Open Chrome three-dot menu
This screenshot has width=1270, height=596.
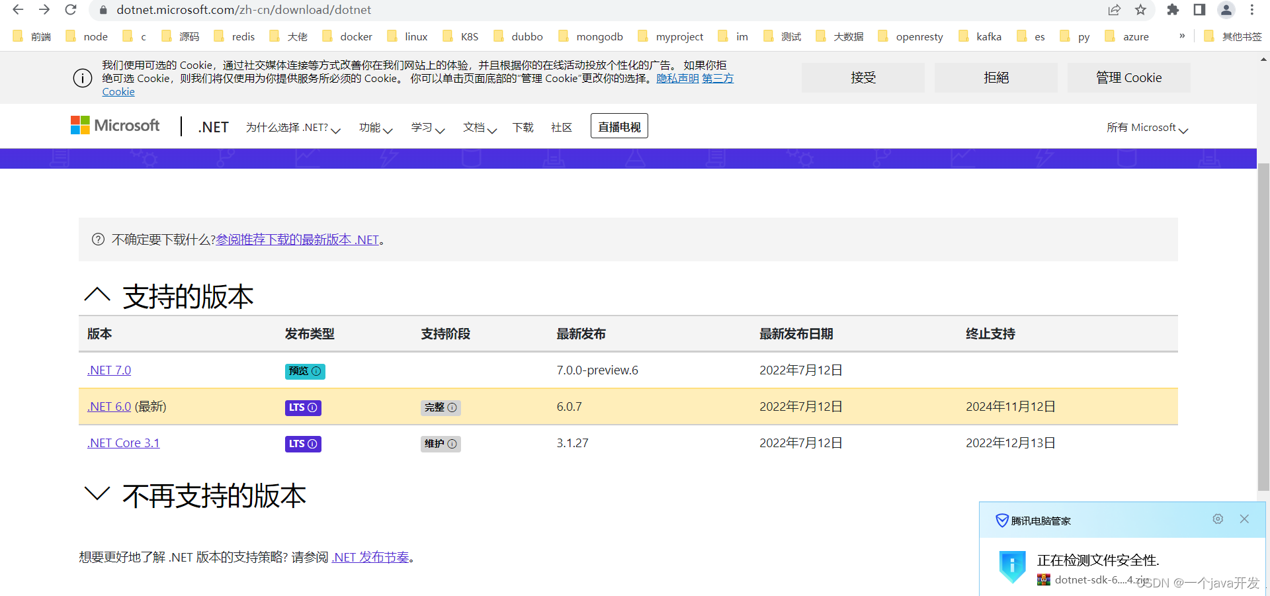coord(1252,10)
